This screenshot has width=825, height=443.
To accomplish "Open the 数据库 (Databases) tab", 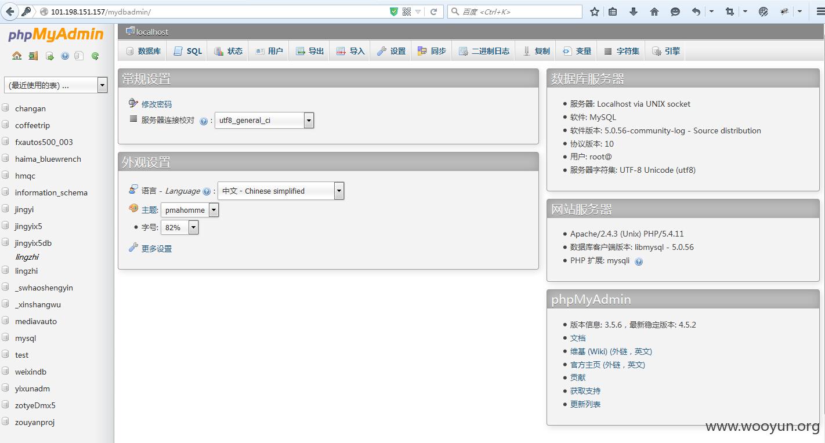I will (143, 51).
